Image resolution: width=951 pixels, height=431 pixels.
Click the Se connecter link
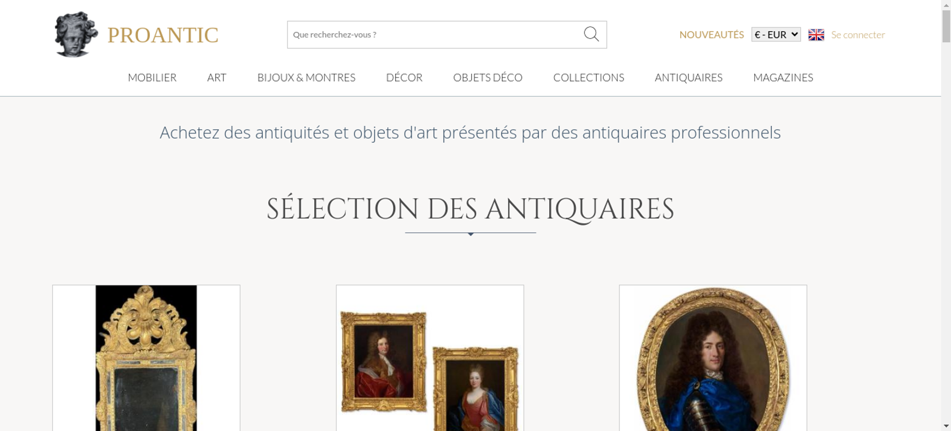pyautogui.click(x=858, y=35)
